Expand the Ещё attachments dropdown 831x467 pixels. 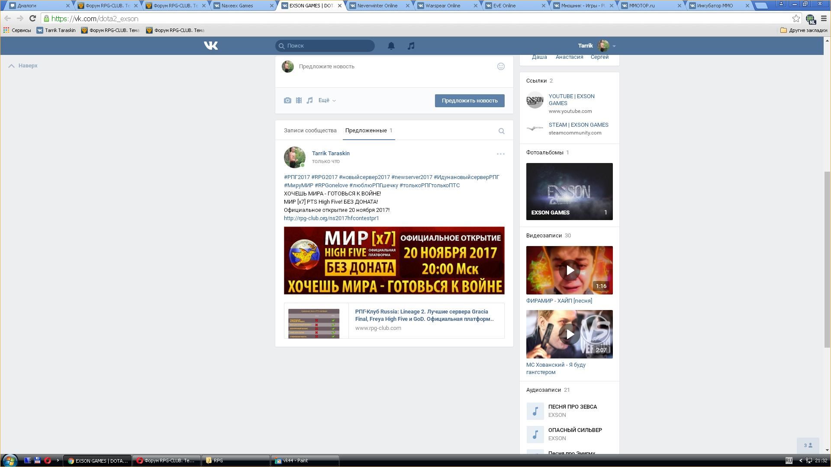(x=327, y=100)
